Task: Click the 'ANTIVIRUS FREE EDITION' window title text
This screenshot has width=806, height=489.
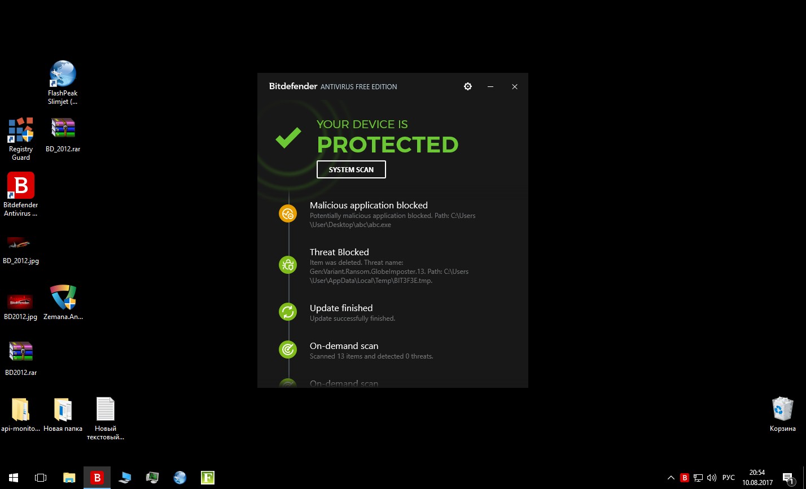Action: click(358, 87)
